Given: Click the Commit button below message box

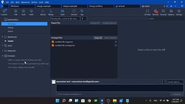Looking at the screenshot, I should click(177, 94).
